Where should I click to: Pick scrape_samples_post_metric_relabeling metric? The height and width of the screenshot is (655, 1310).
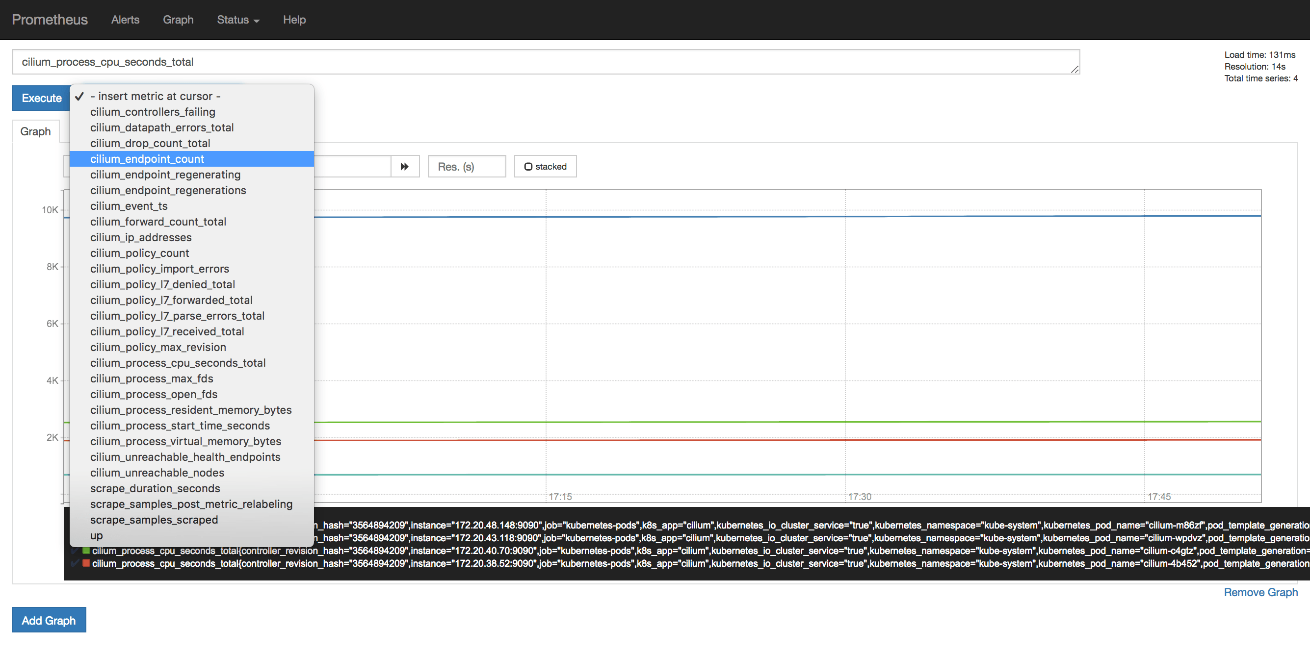192,504
